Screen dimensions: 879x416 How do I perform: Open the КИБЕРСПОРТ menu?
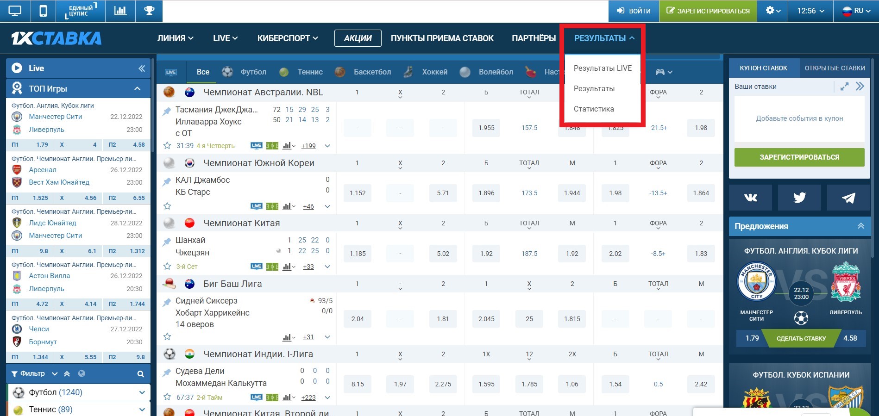coord(288,38)
